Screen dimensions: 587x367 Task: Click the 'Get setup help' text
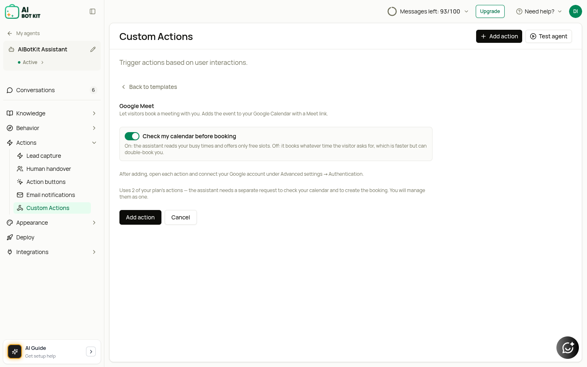coord(40,356)
